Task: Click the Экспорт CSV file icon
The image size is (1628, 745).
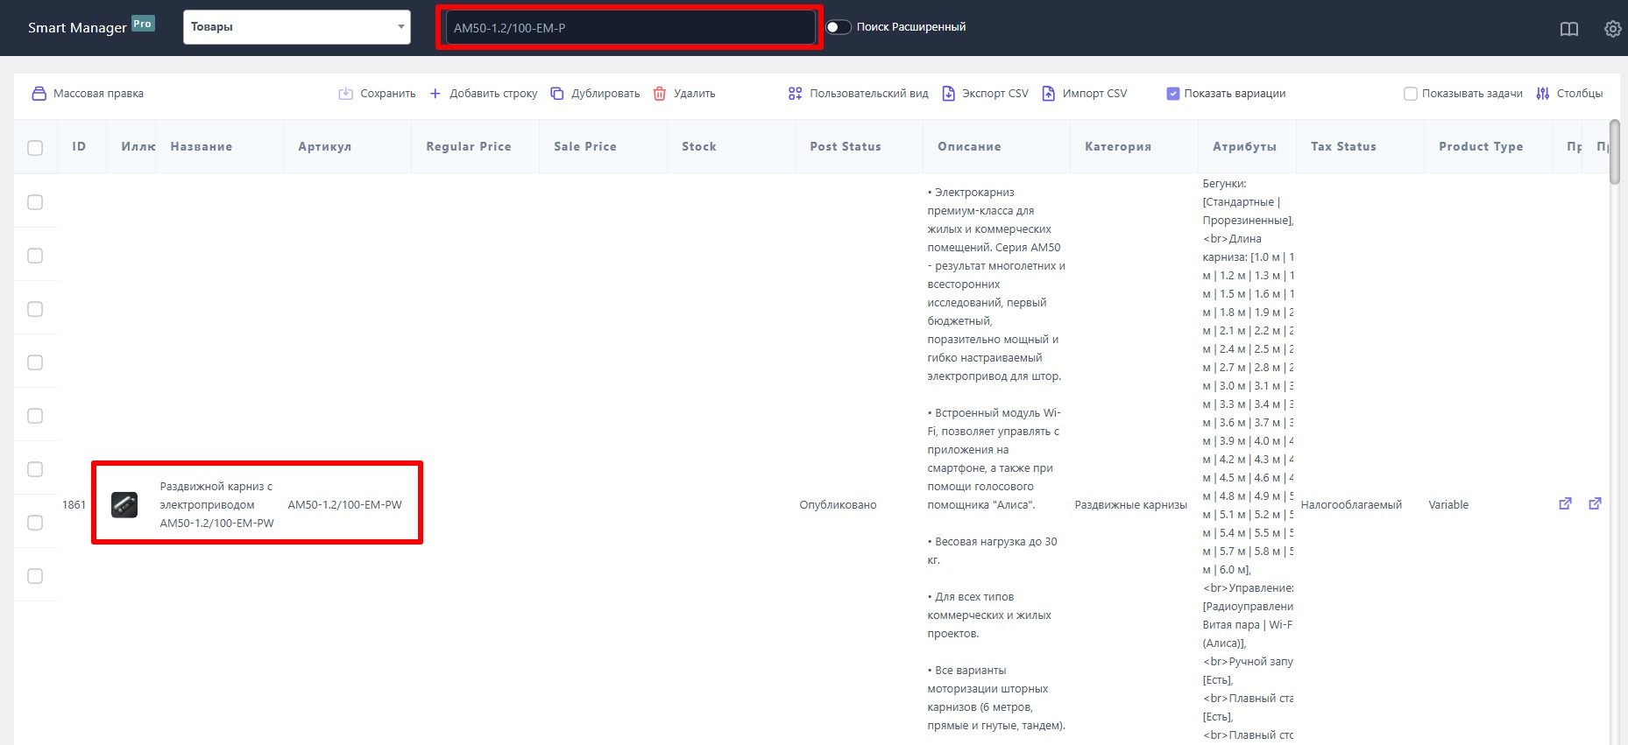Action: click(x=948, y=94)
